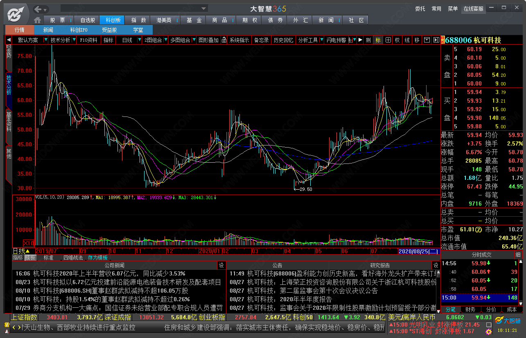Toggle the crosshair grid icon
Viewport: 526px width, 338px height.
coord(388,40)
